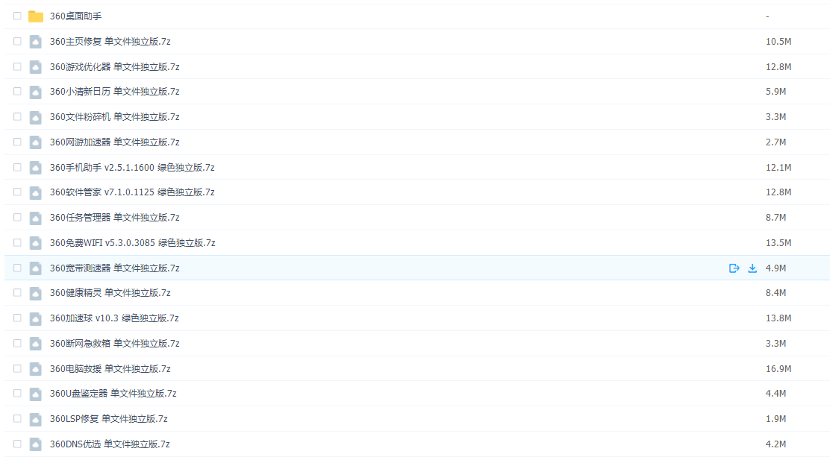The height and width of the screenshot is (463, 830).
Task: Tick checkbox for 360电脑救援
Action: pos(17,368)
